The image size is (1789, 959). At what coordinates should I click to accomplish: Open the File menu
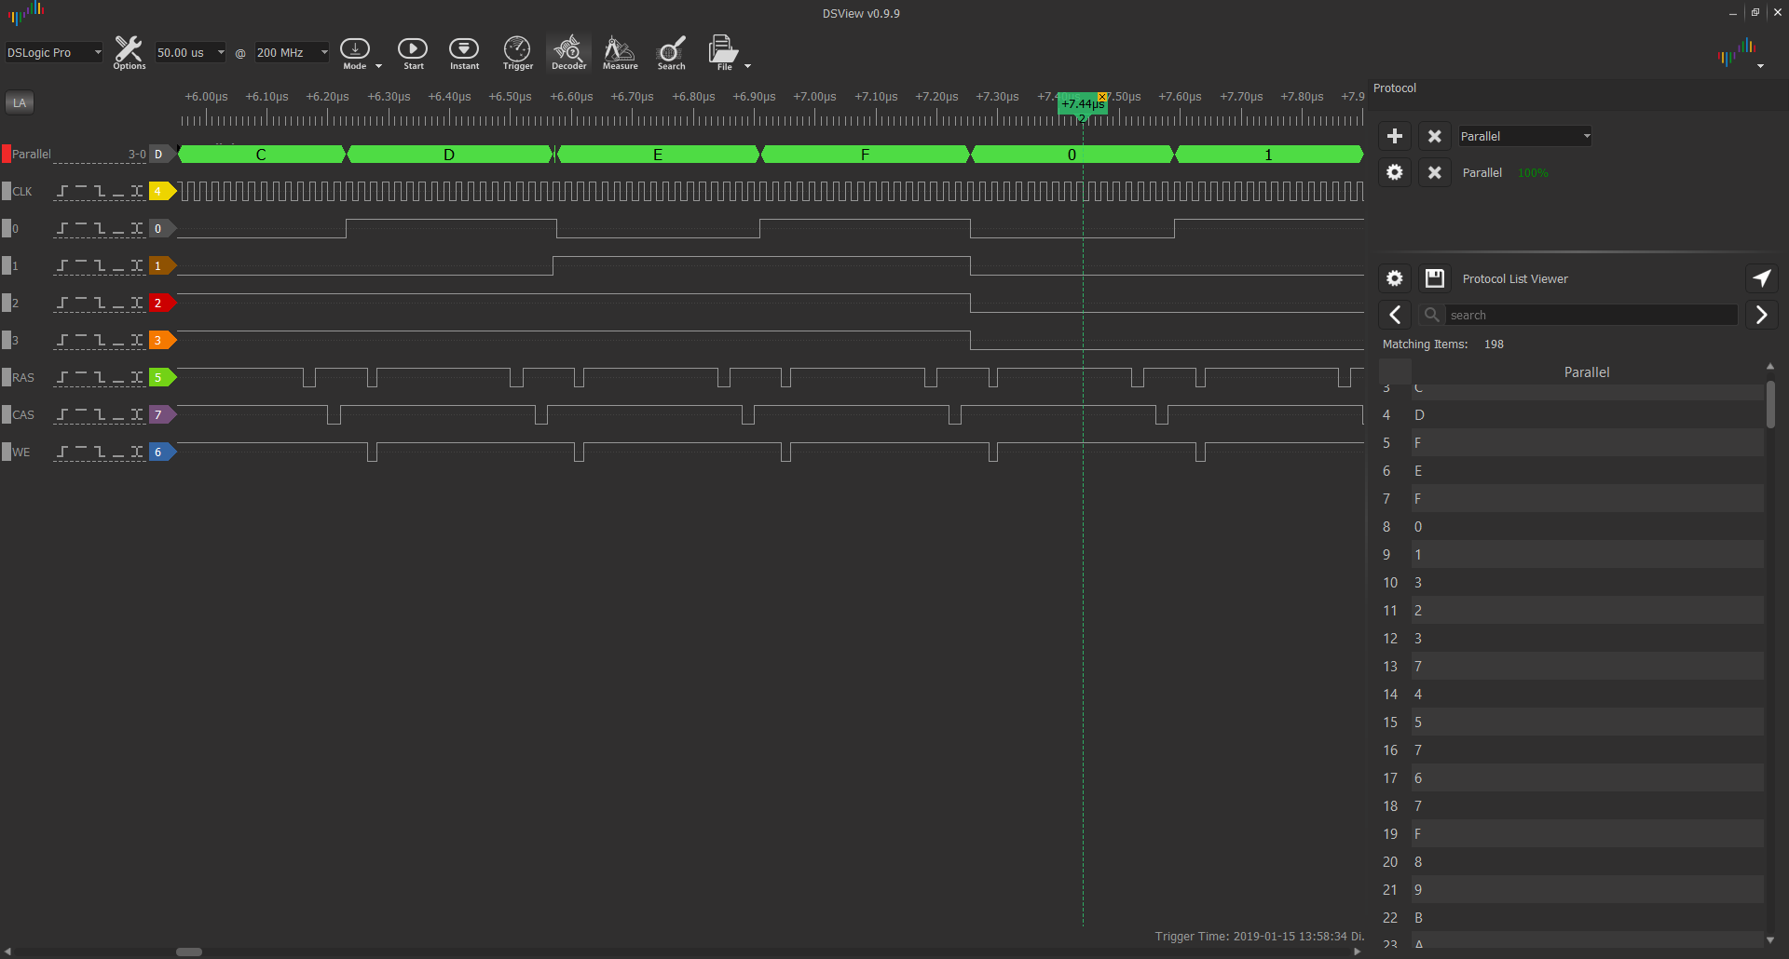coord(725,52)
